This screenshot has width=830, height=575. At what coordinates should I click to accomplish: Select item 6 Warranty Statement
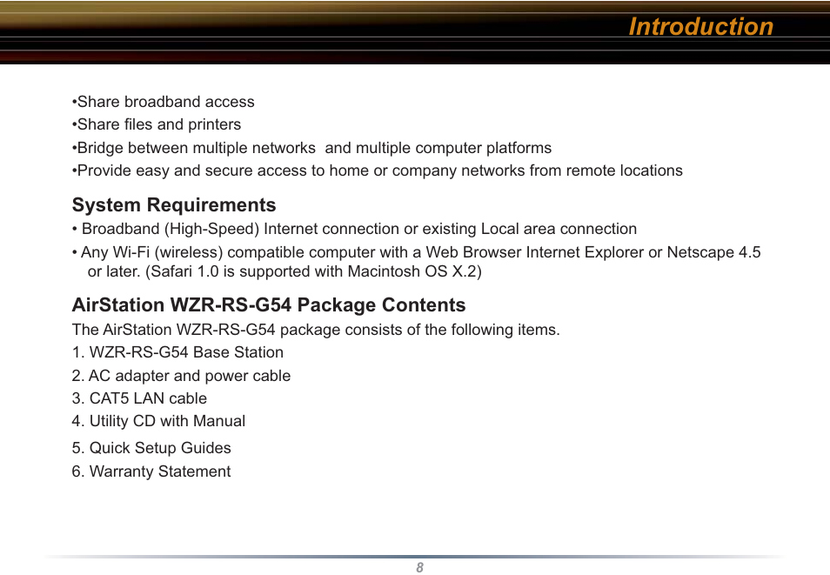[151, 471]
